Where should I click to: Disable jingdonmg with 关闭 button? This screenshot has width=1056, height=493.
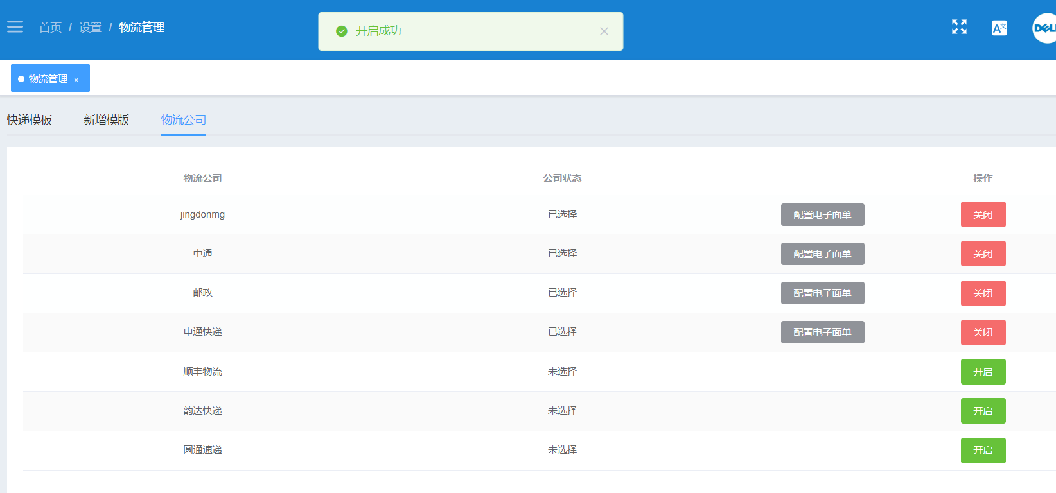coord(983,214)
